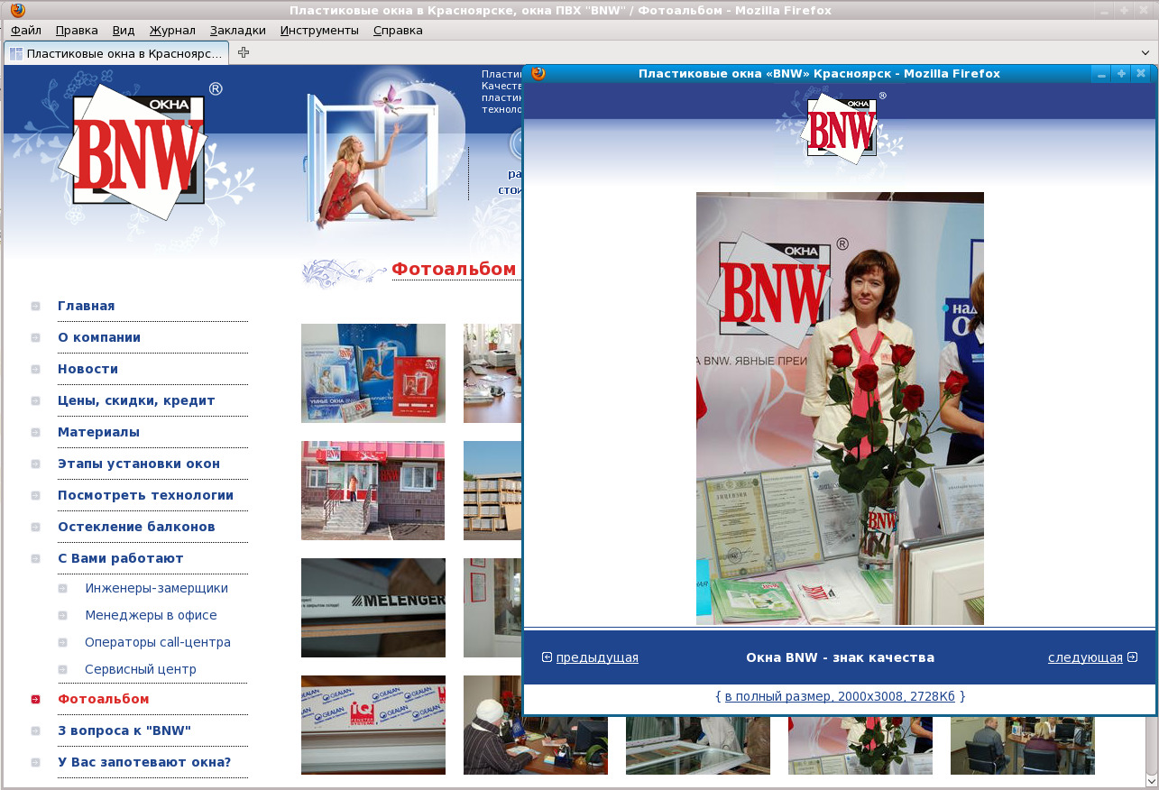Click the bullet icon beside Главная

tap(35, 307)
